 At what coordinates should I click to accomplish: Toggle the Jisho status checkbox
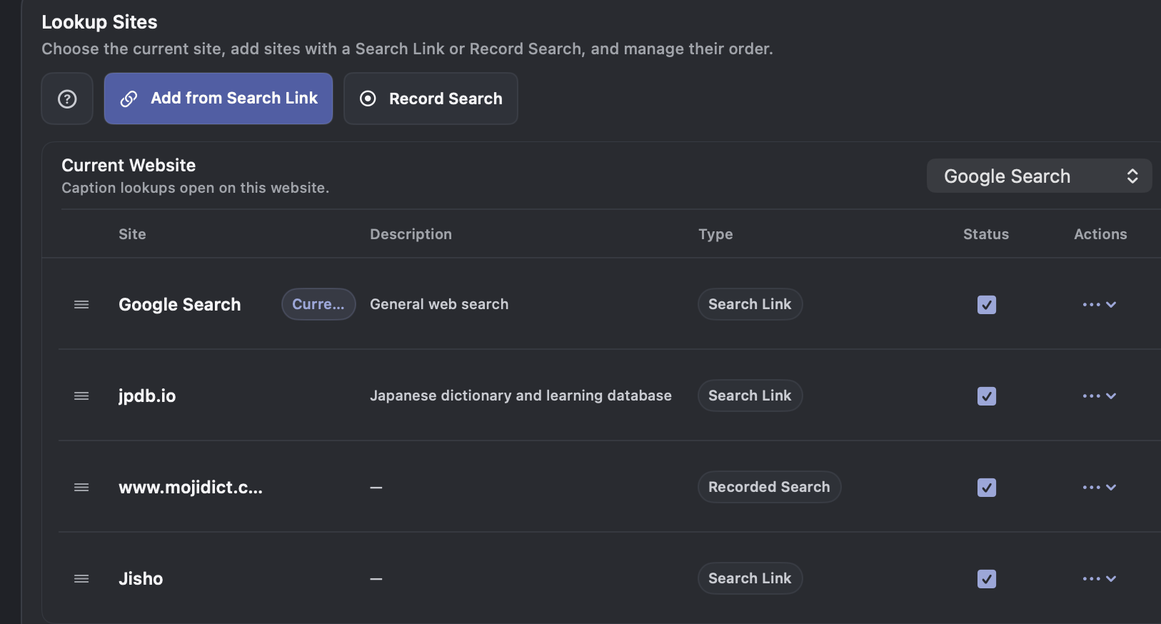click(987, 579)
